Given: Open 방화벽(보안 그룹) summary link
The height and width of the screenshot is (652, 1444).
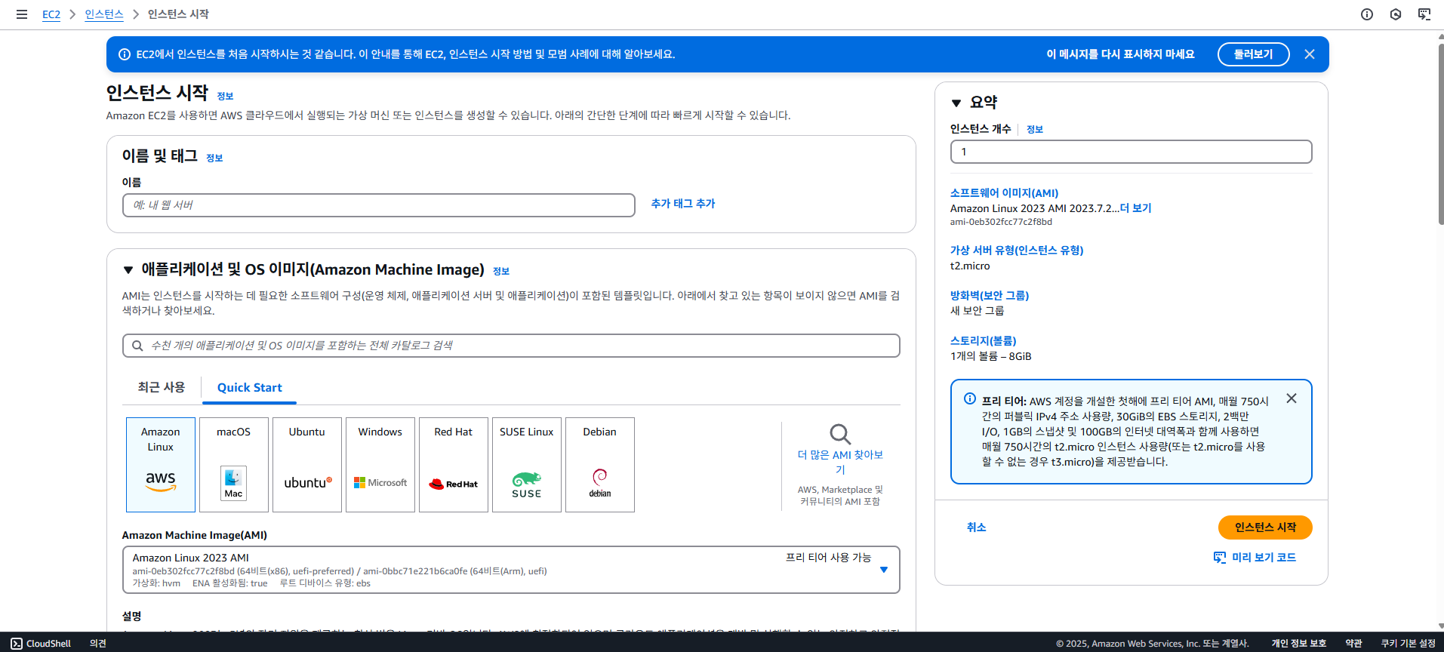Looking at the screenshot, I should 990,296.
